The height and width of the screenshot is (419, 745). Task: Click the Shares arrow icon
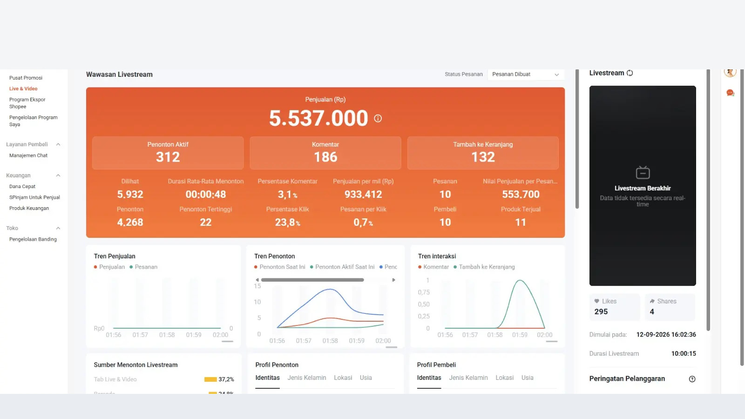(652, 301)
